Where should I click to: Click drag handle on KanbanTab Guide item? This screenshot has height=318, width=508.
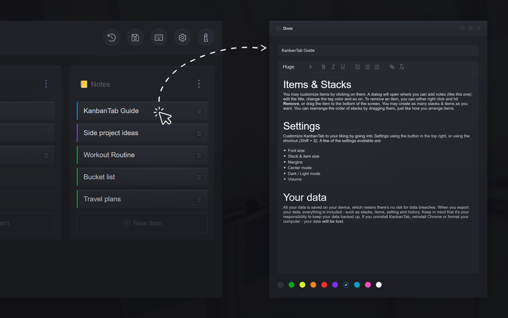[x=199, y=112]
